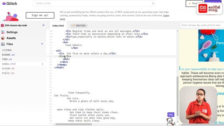This screenshot has height=126, width=224.
Task: Click the dog mascot icon
Action: [170, 121]
